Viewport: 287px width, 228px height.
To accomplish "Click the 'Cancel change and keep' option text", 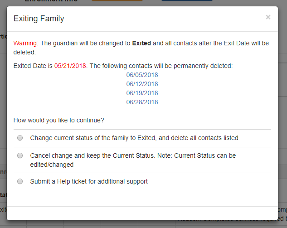I will tap(132, 155).
